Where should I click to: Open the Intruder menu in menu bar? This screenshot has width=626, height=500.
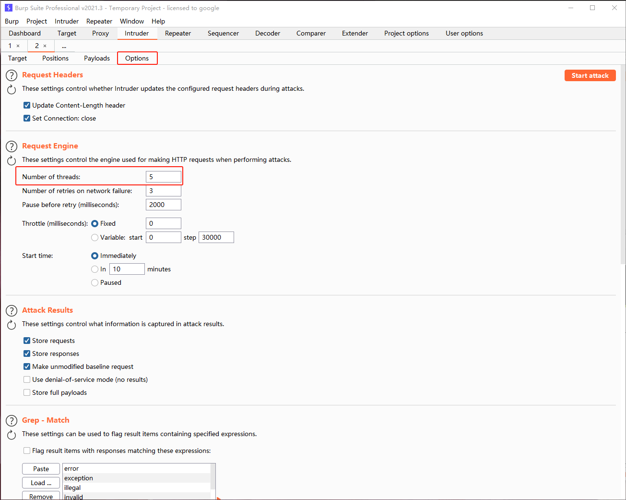point(66,21)
